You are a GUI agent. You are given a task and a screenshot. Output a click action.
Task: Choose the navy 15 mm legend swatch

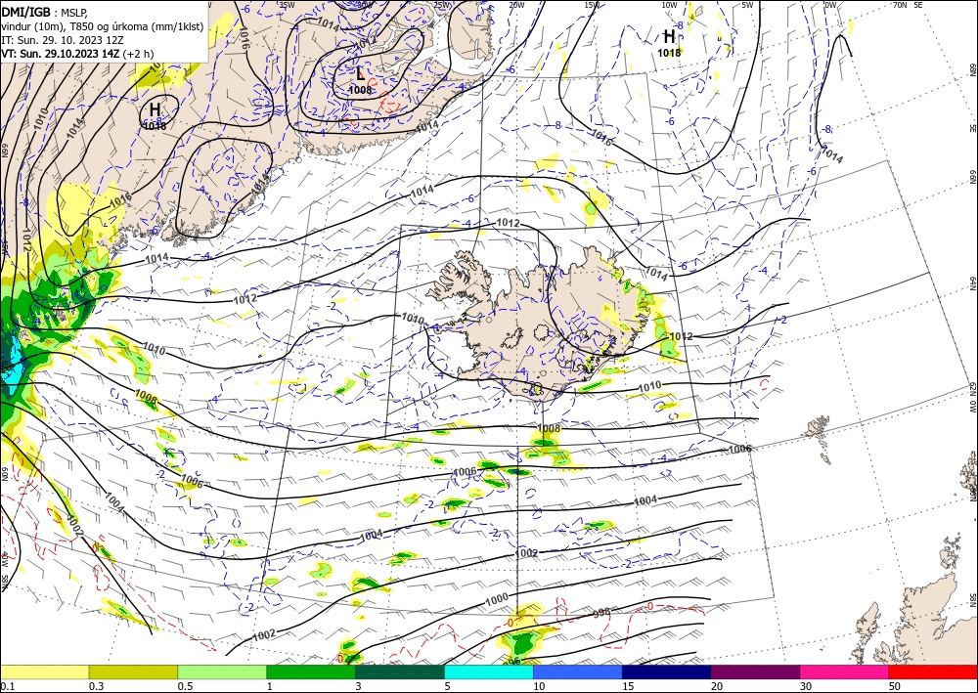pos(667,671)
